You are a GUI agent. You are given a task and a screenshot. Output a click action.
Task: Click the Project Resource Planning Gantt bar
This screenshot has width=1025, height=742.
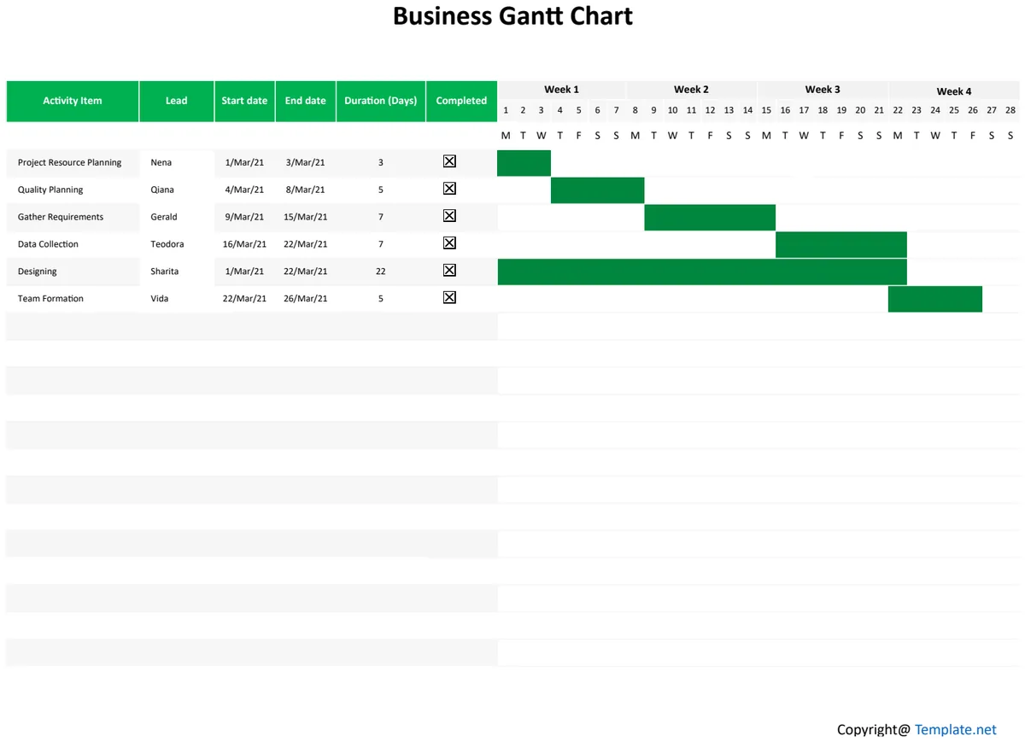pos(524,162)
